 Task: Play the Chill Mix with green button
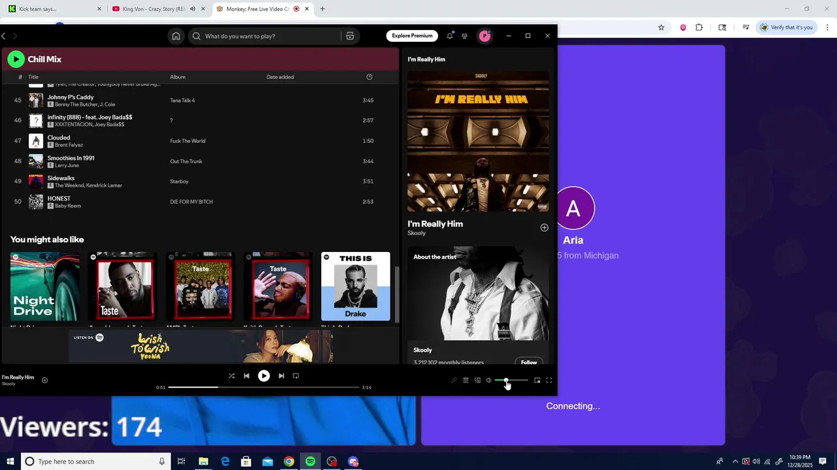(16, 59)
